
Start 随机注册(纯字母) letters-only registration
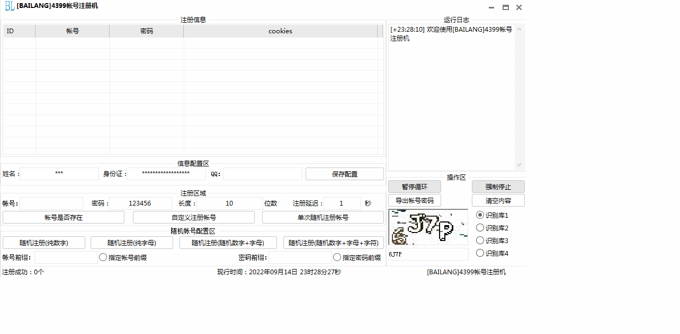[131, 242]
